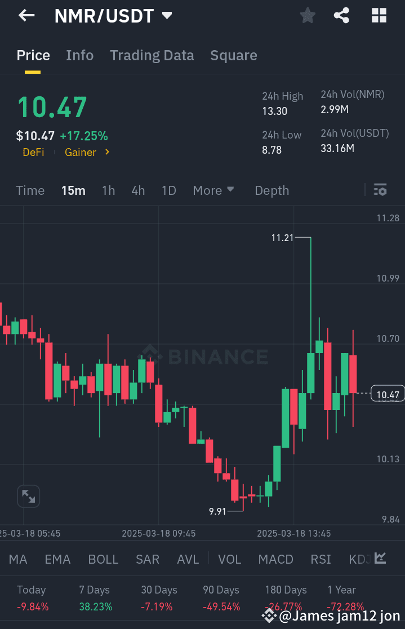
Task: Click the 24h Vol(NMR) value 2.99M
Action: point(335,109)
